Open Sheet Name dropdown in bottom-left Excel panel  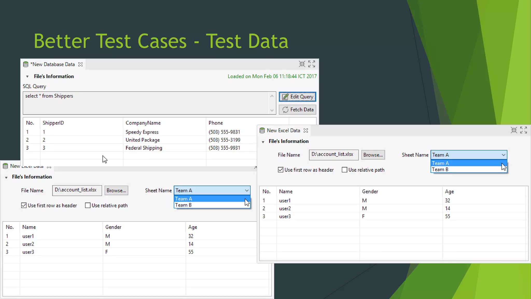pyautogui.click(x=212, y=190)
